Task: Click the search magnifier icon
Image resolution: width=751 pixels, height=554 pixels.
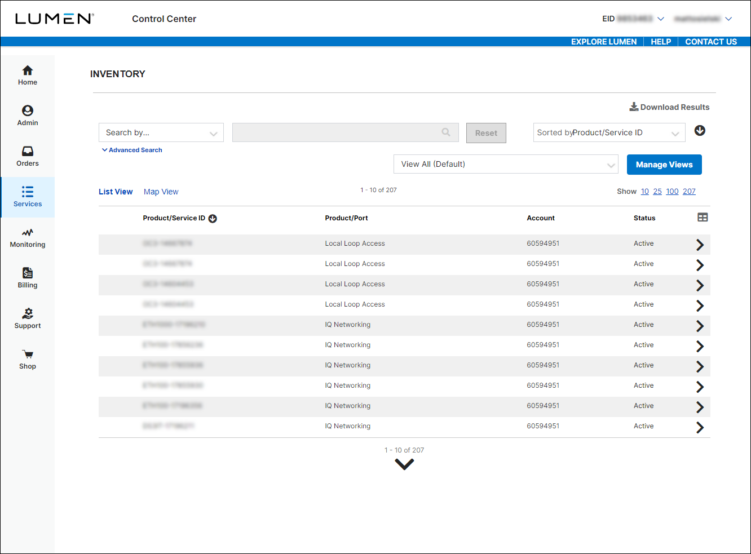Action: [446, 132]
